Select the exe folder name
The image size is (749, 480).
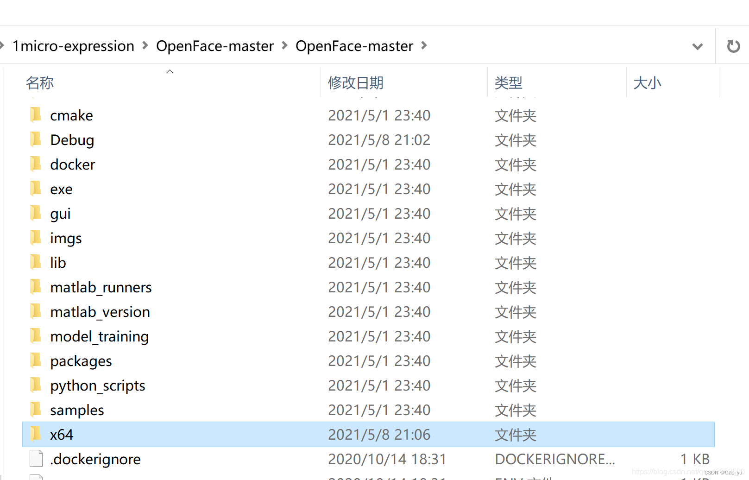[61, 189]
